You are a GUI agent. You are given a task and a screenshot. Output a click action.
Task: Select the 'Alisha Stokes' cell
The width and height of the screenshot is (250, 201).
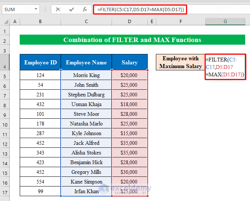tap(86, 153)
